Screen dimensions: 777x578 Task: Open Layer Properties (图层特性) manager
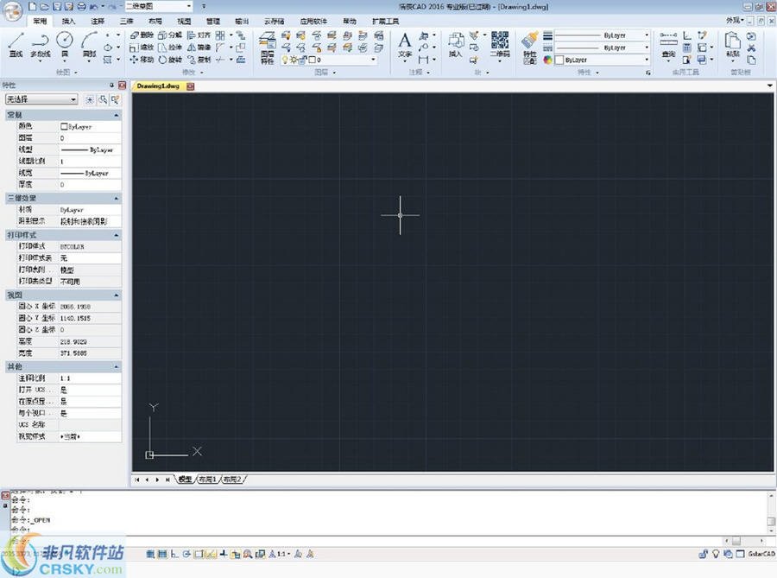click(x=267, y=48)
